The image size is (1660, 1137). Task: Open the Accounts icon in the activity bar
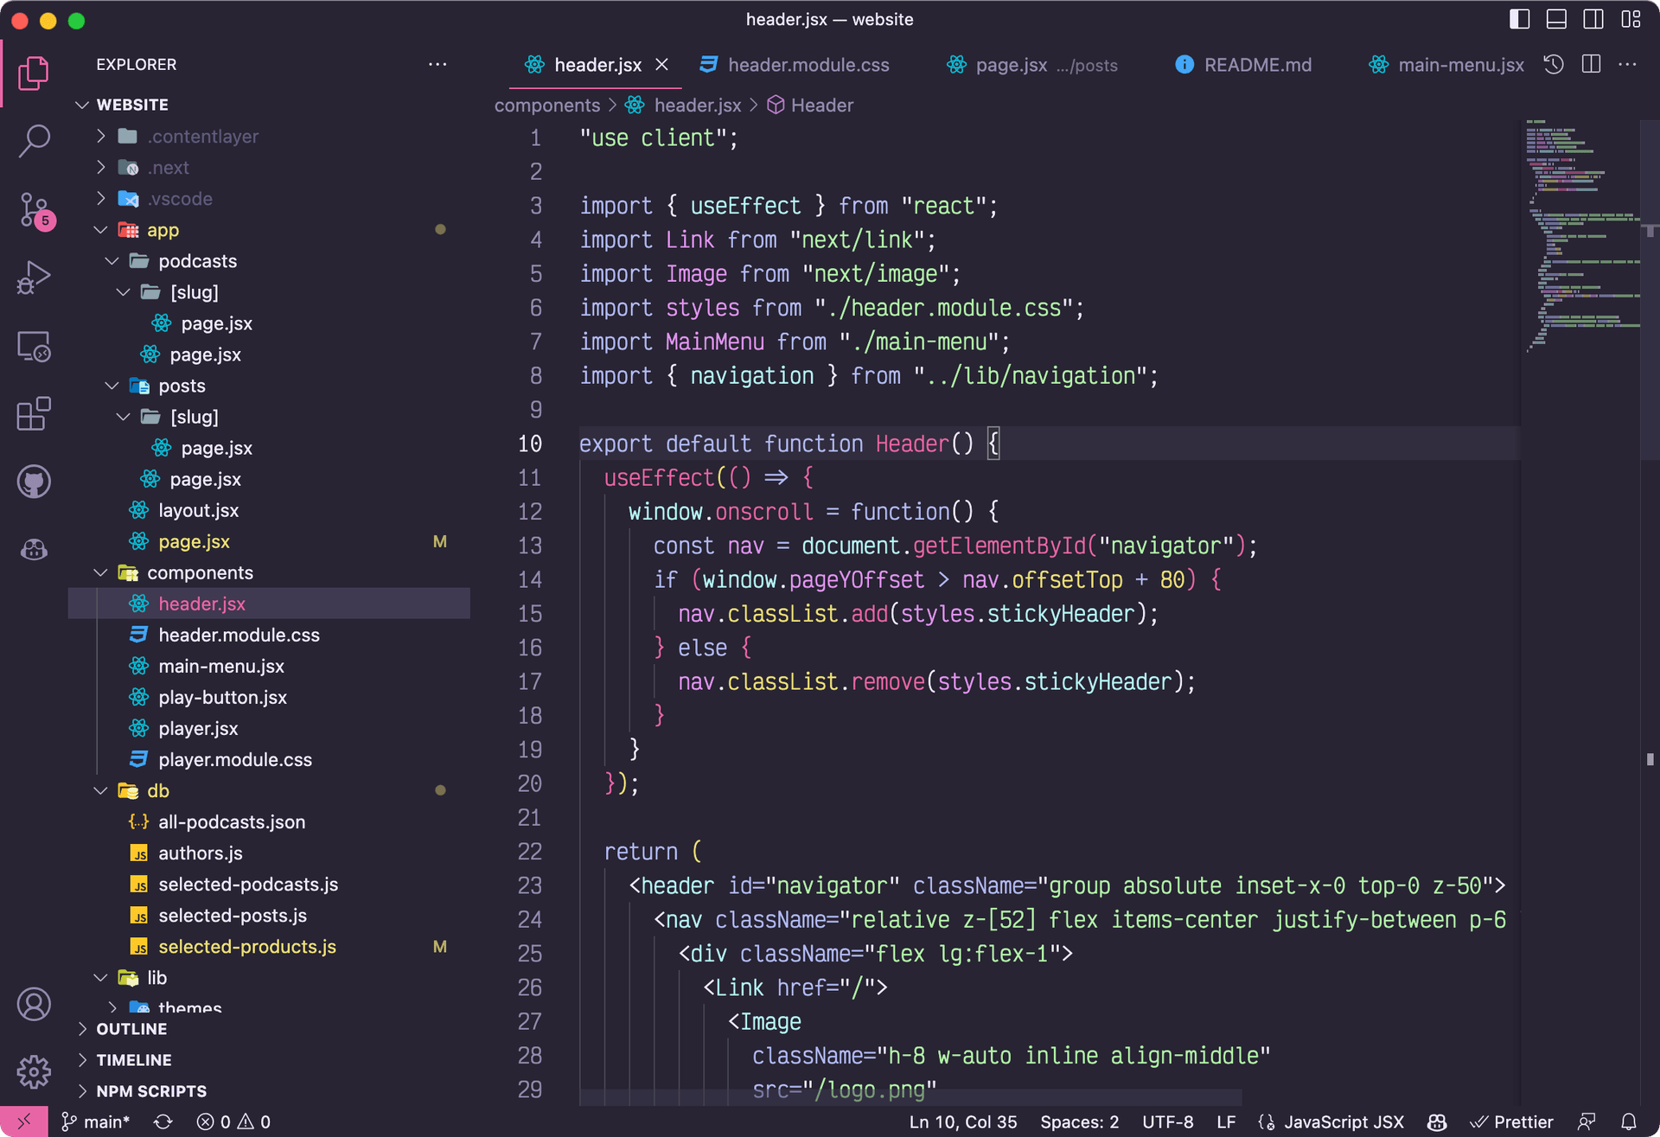[33, 1004]
